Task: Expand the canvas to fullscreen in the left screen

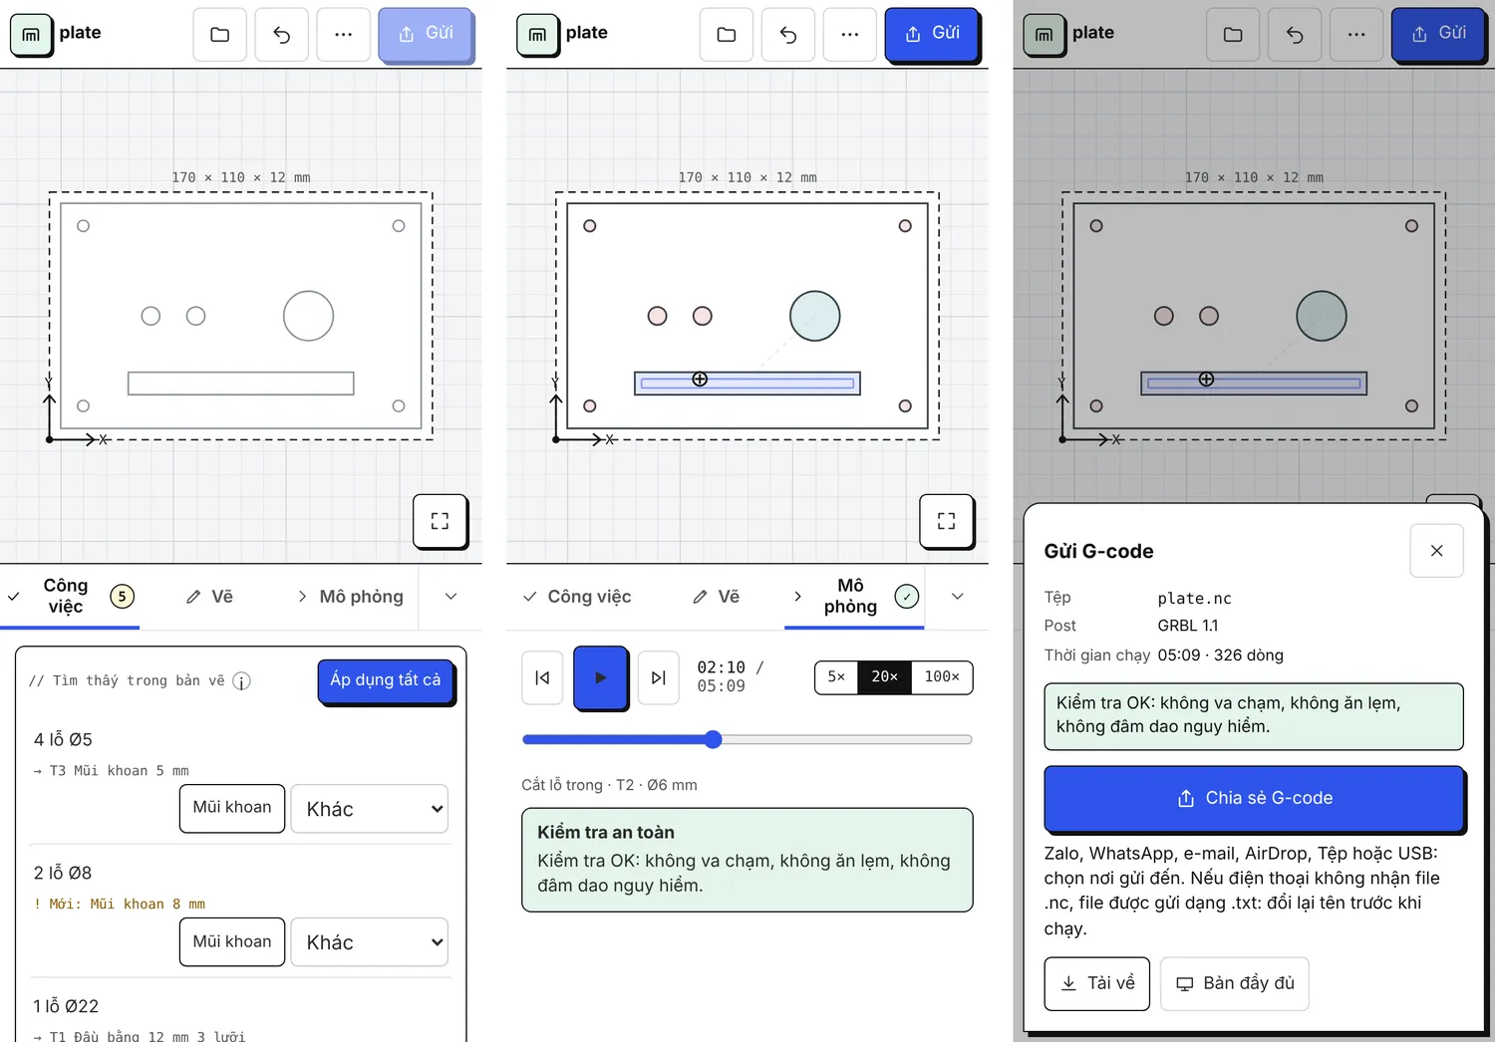Action: [x=440, y=520]
